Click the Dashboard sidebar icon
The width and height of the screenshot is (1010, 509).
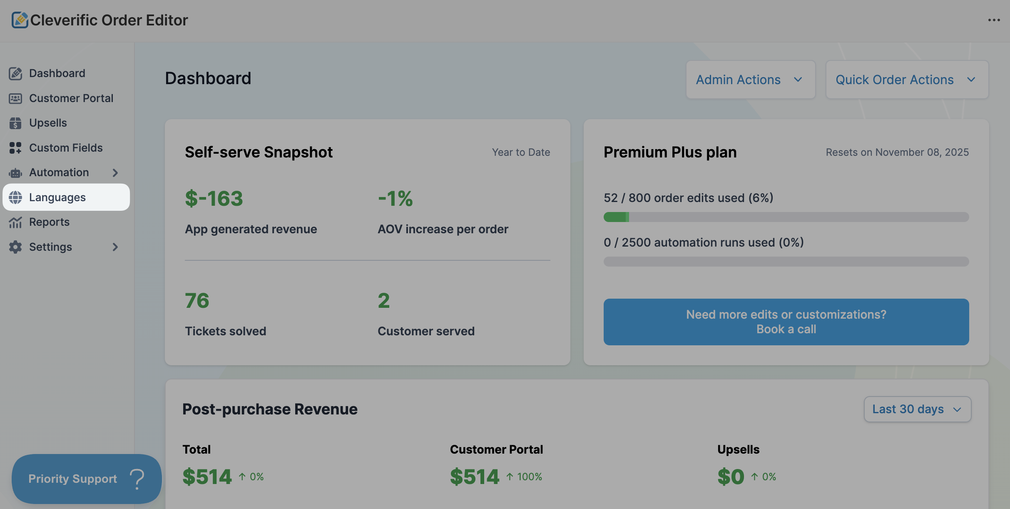pyautogui.click(x=15, y=73)
